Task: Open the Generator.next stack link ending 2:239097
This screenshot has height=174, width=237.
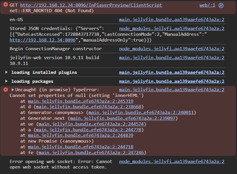Action: pyautogui.click(x=123, y=118)
